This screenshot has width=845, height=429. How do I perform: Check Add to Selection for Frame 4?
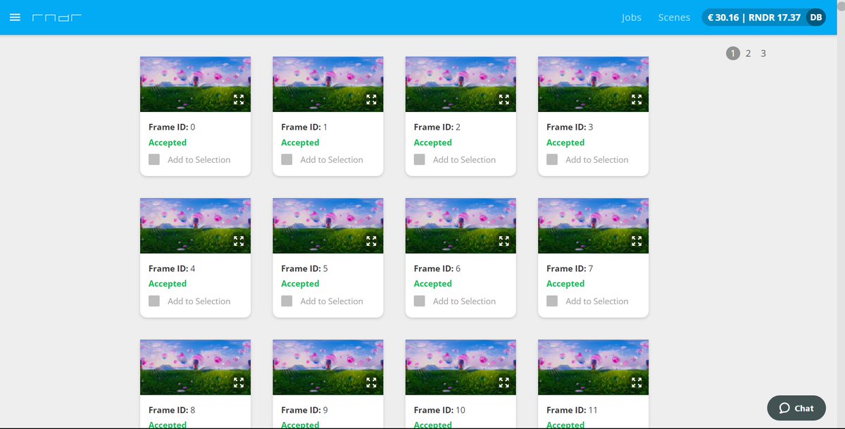pos(154,301)
